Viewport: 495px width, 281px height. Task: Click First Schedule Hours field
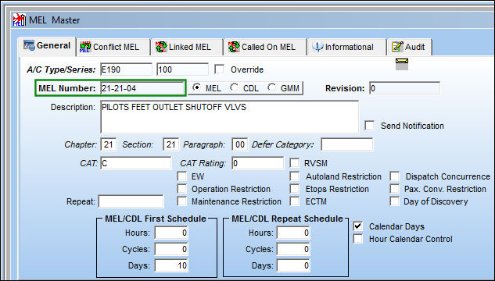click(171, 233)
